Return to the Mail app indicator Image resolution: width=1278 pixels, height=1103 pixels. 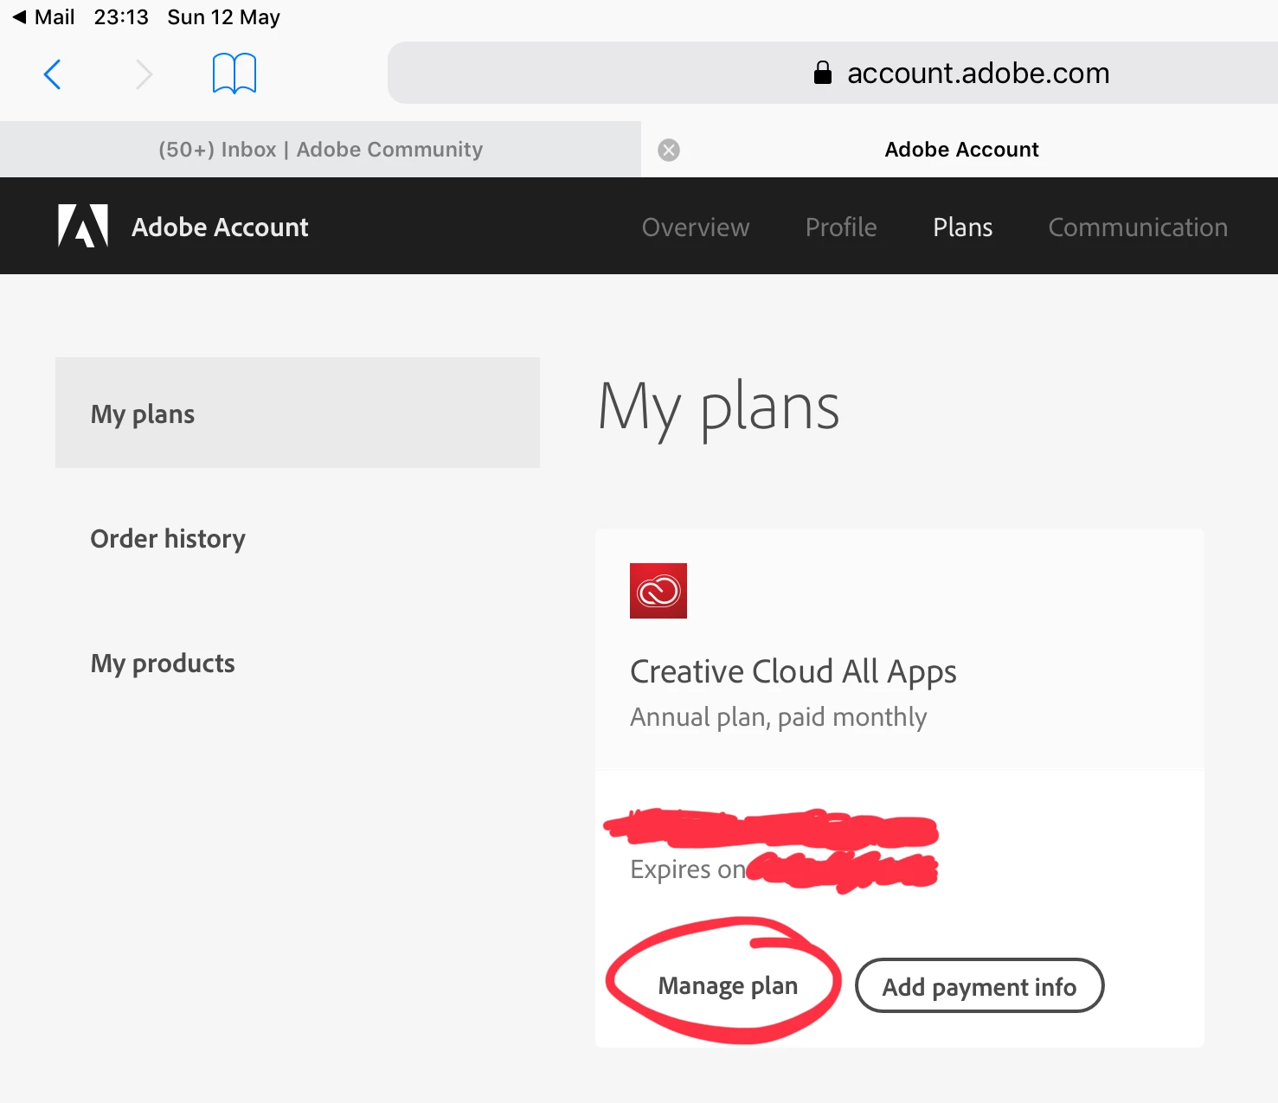tap(43, 17)
